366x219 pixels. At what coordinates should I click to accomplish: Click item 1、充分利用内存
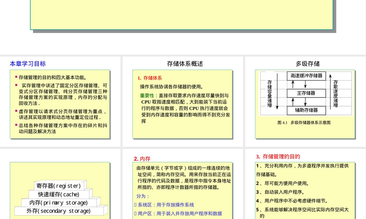tap(302, 170)
